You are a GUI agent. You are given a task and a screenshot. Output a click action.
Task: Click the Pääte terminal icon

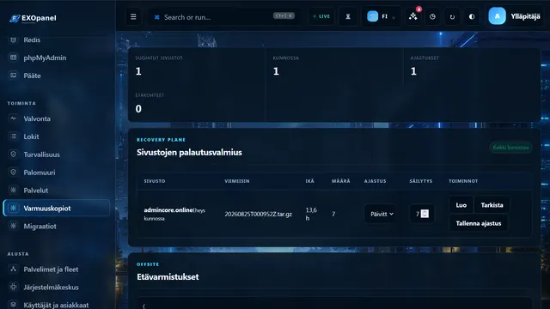pyautogui.click(x=14, y=75)
